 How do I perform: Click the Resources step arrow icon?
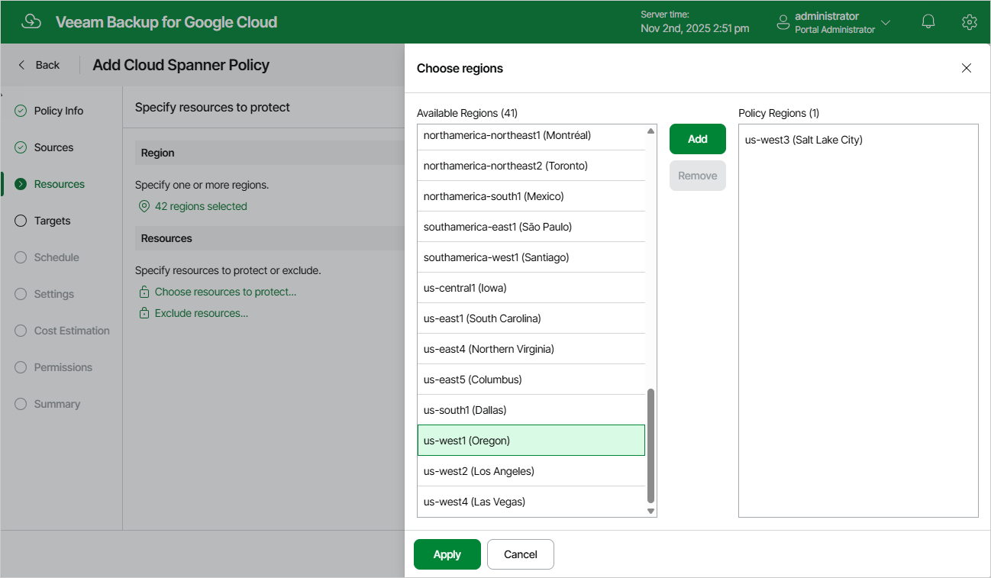[x=21, y=184]
